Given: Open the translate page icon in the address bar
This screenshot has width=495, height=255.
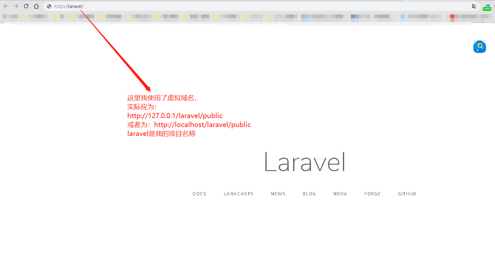Looking at the screenshot, I should click(474, 6).
